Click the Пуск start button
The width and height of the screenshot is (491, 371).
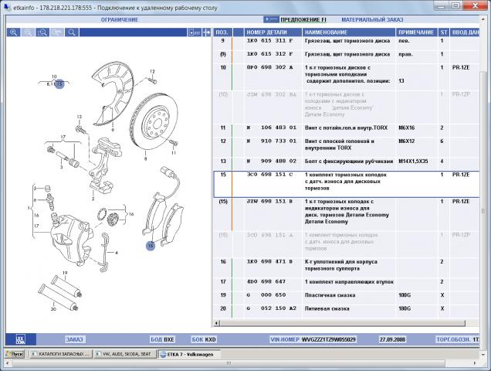pyautogui.click(x=15, y=354)
